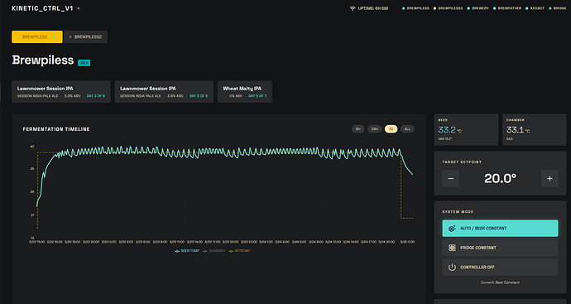Image resolution: width=571 pixels, height=304 pixels.
Task: Toggle the Setpoint legend series
Action: [240, 251]
